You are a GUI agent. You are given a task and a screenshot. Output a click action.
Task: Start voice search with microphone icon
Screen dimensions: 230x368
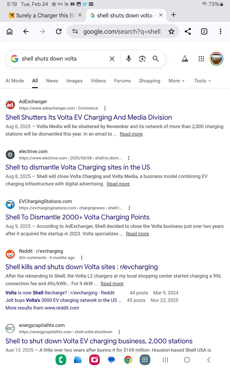tap(129, 59)
